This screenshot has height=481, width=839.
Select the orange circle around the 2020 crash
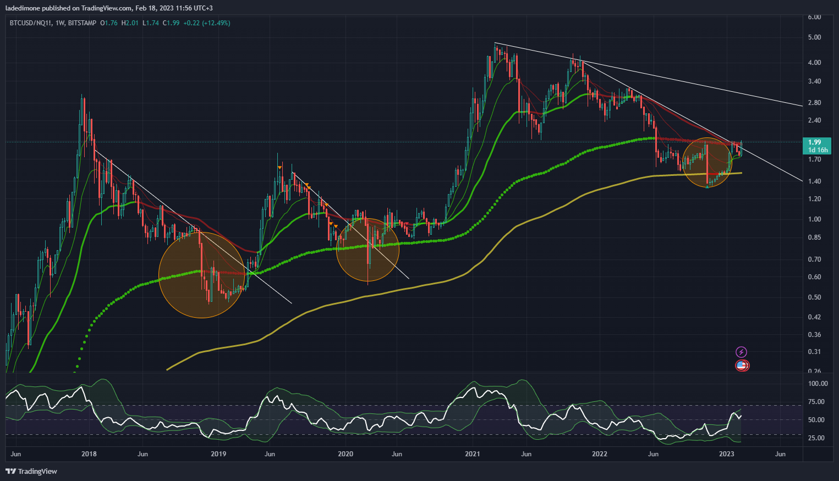368,250
